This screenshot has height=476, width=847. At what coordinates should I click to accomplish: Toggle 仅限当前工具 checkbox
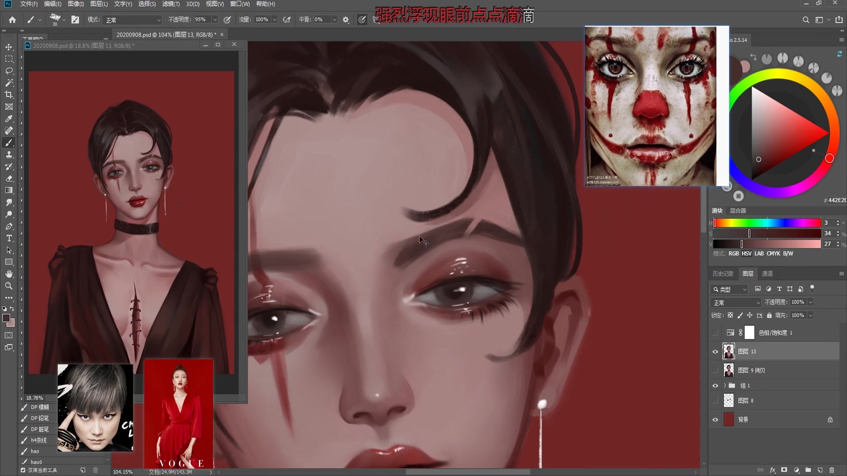tap(23, 470)
